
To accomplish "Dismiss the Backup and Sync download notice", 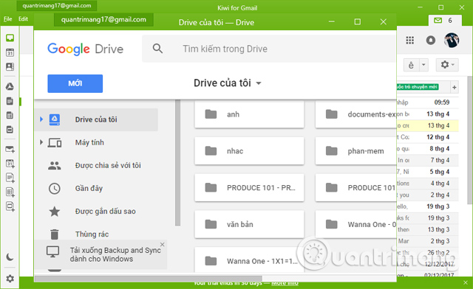I will pyautogui.click(x=163, y=245).
